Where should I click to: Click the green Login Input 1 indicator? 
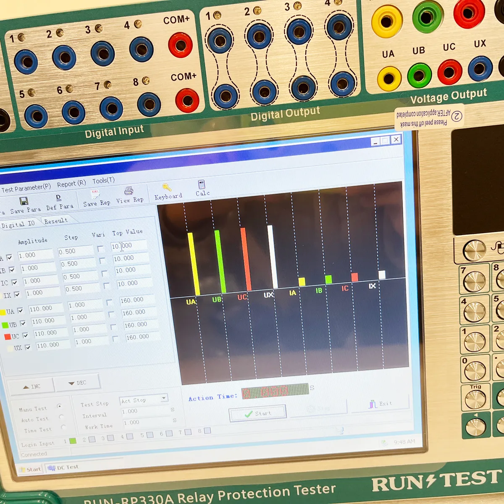73,441
